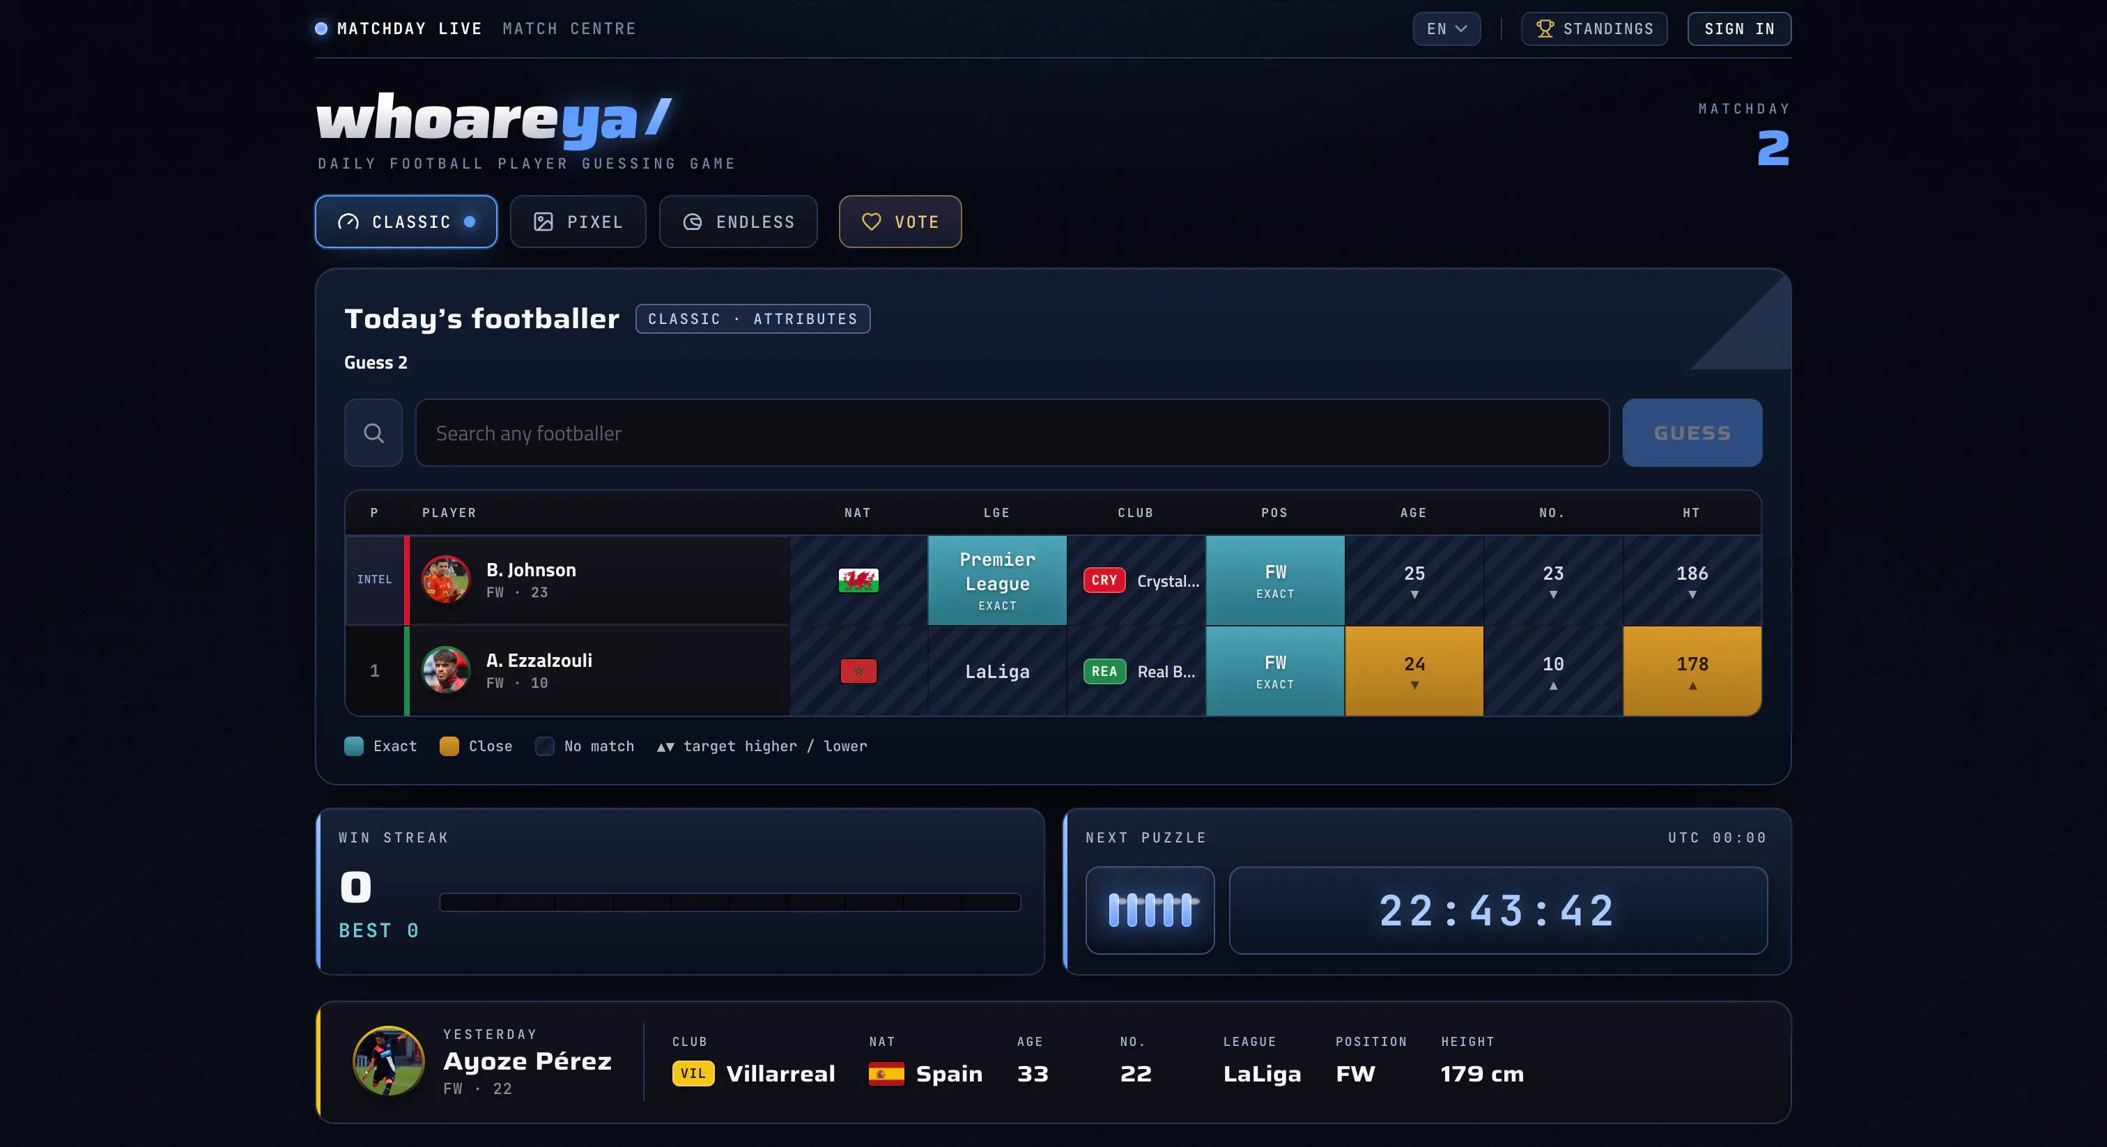
Task: Click the gauge icon on Classic tab
Action: click(348, 222)
